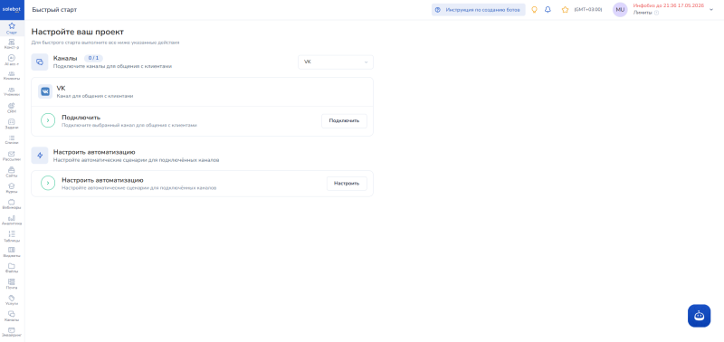Open the Сайты sidebar section
This screenshot has height=342, width=724.
coord(12,172)
